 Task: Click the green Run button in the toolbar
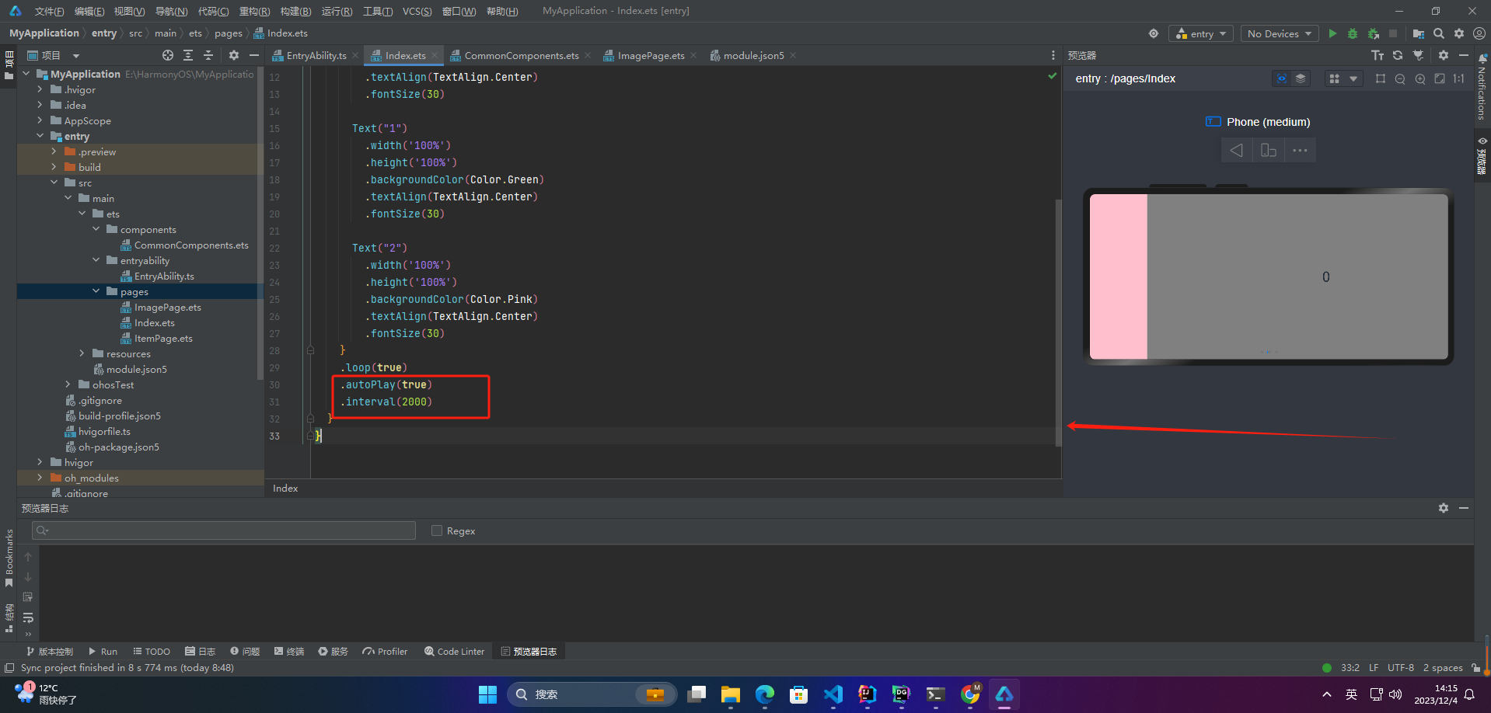click(1332, 33)
